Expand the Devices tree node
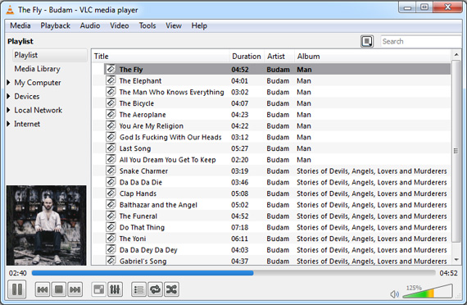 pyautogui.click(x=9, y=96)
